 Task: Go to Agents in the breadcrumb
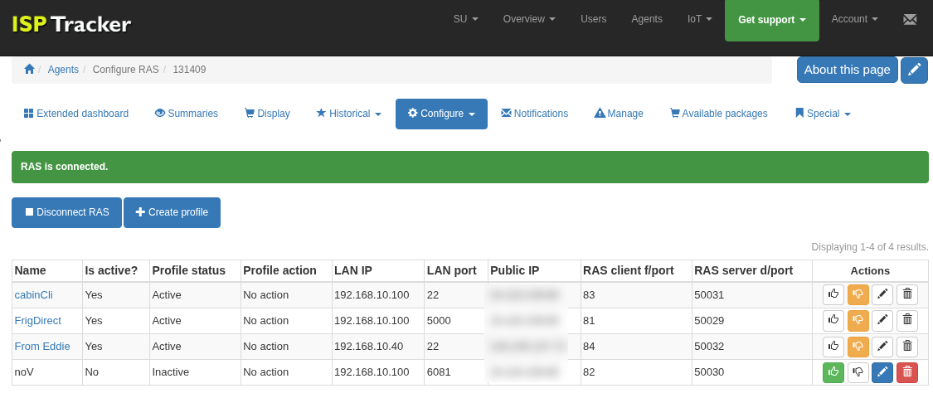[x=63, y=70]
